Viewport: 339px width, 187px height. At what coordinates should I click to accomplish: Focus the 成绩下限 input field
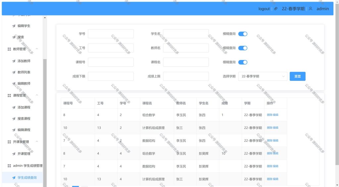[x=111, y=76]
